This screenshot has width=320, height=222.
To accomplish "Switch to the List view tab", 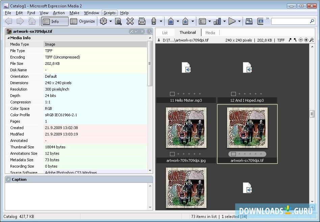I will (x=165, y=33).
